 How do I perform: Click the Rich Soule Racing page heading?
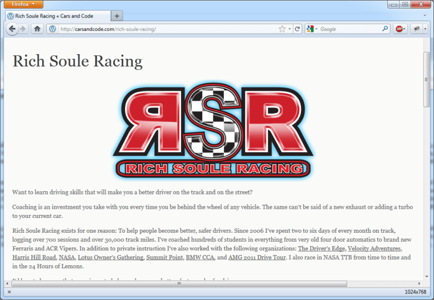(x=78, y=61)
